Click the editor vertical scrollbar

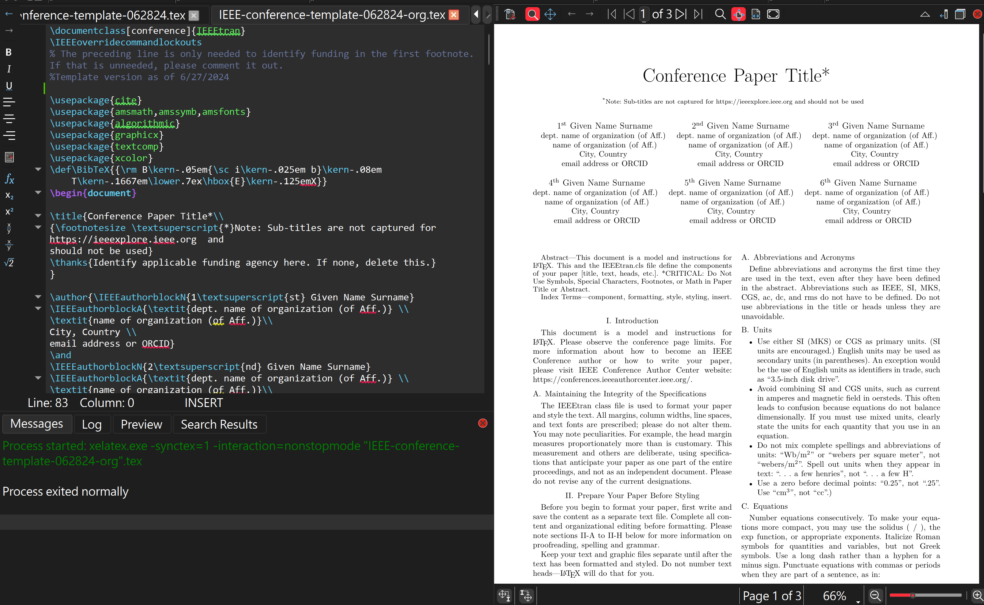coord(489,49)
